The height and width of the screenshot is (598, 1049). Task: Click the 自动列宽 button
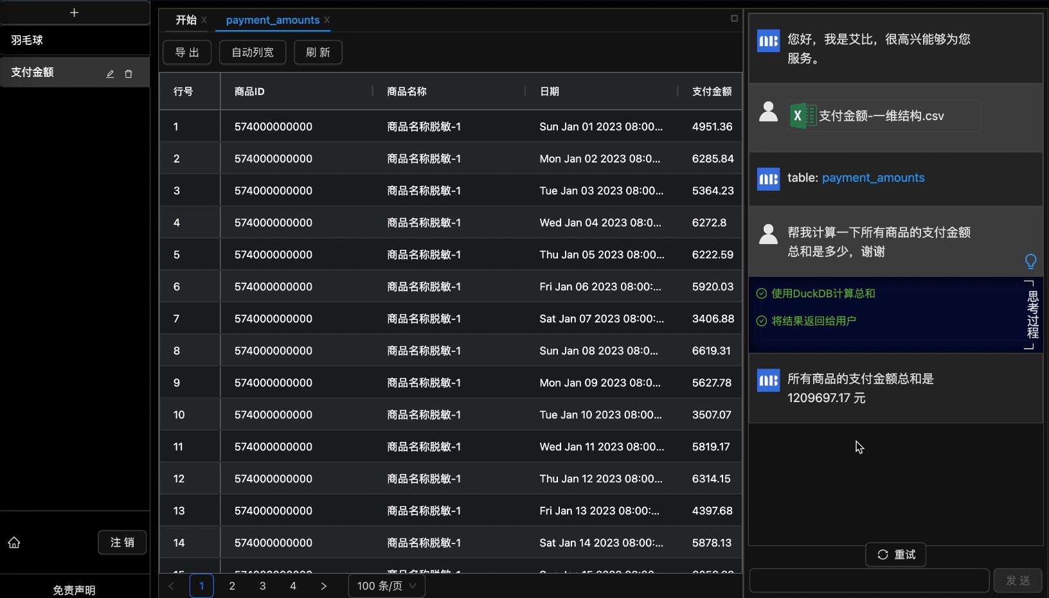[253, 52]
